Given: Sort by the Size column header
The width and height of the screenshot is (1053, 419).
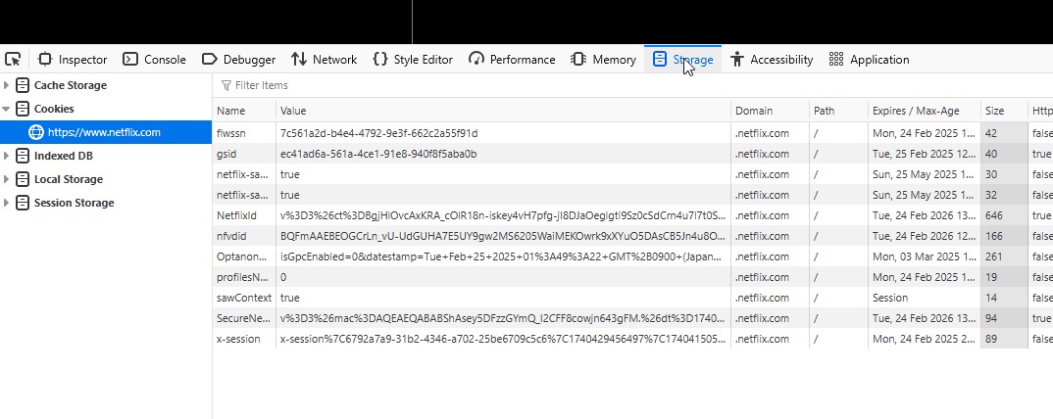Looking at the screenshot, I should [x=1004, y=111].
